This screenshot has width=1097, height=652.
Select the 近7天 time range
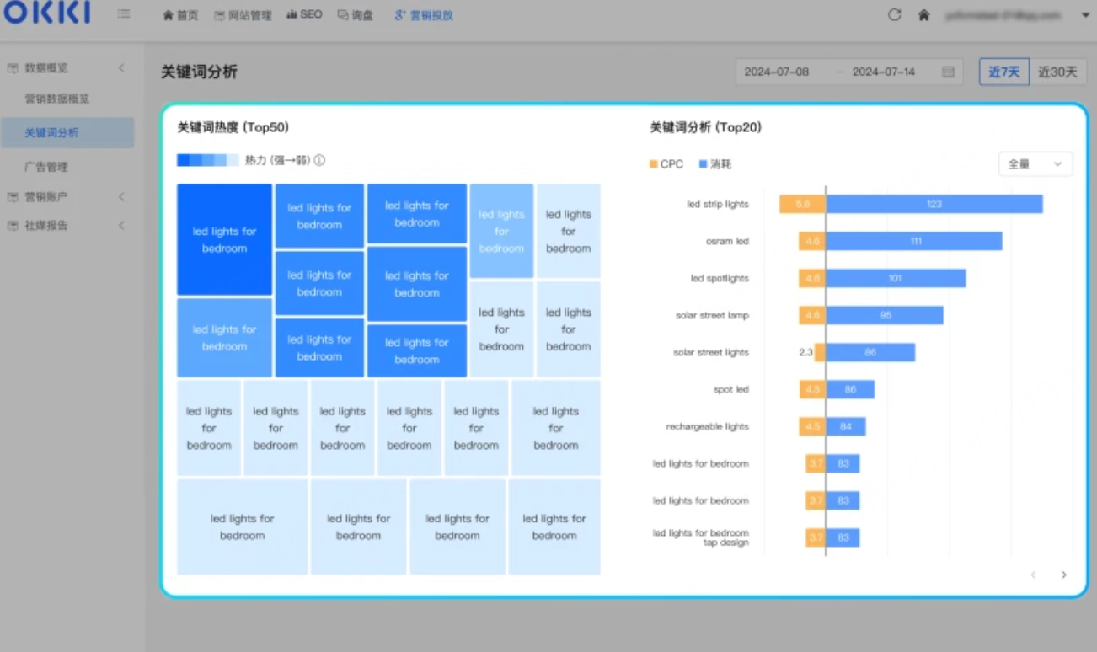[x=1003, y=72]
